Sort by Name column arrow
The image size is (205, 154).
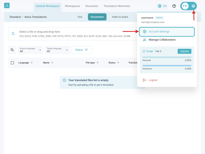click(52, 63)
